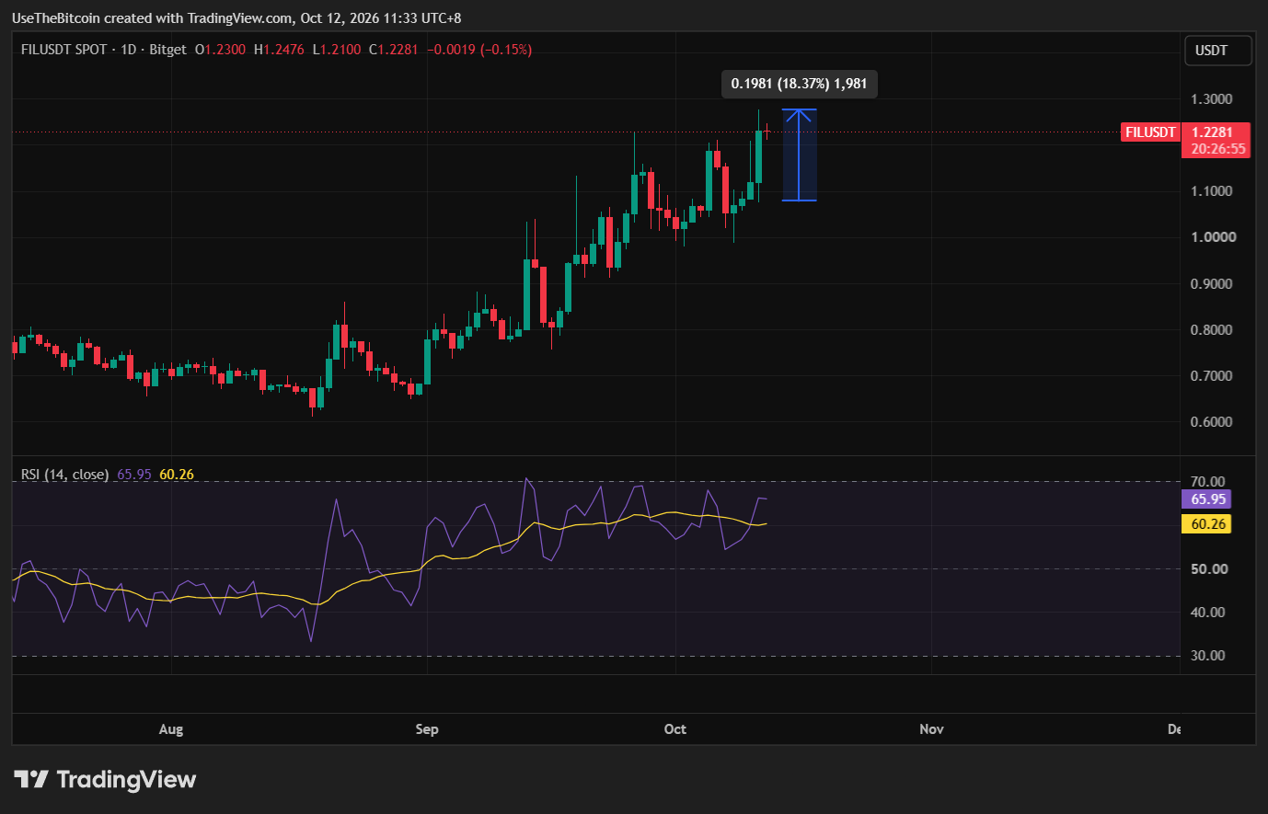Image resolution: width=1268 pixels, height=814 pixels.
Task: Click the USDT currency button
Action: click(1217, 51)
